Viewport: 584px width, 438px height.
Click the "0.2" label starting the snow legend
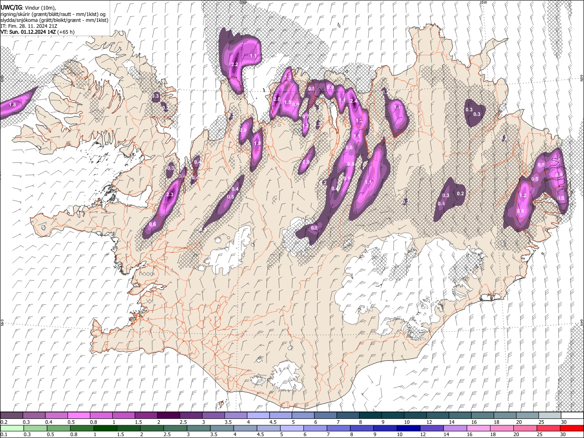4,422
